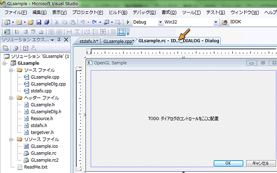This screenshot has width=277, height=173.
Task: Click the Center Vertical icon
Action: pos(51,32)
